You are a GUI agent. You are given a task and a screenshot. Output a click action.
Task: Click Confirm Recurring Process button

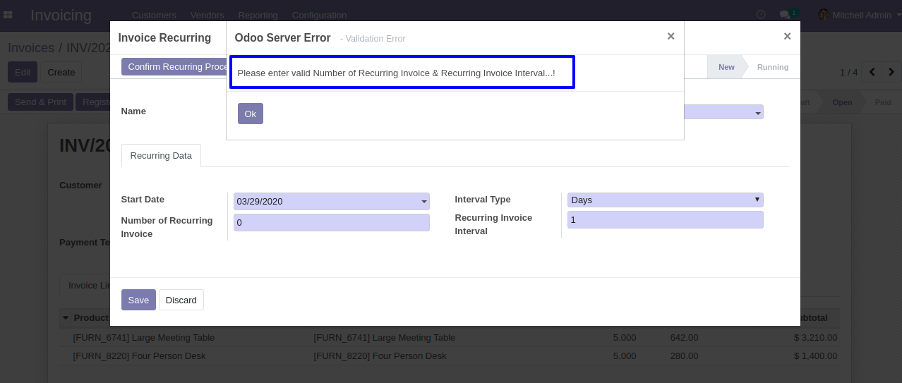[x=174, y=67]
